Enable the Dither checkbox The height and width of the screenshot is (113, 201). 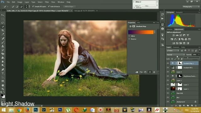click(x=129, y=36)
